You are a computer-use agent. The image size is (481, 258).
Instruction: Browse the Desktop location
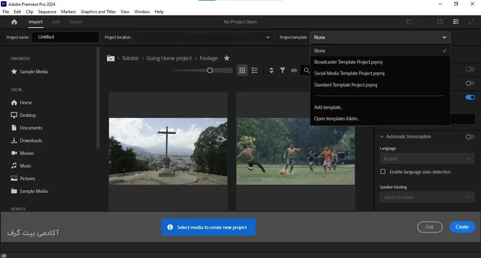23,115
